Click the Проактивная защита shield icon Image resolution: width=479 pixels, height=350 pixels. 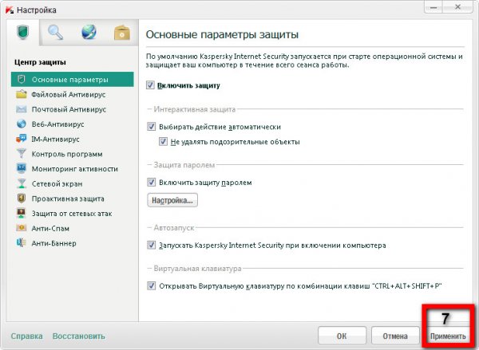[x=21, y=199]
